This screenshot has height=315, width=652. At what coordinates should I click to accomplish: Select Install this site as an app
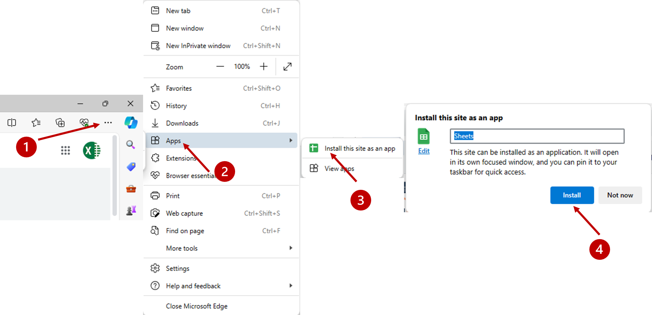(360, 149)
